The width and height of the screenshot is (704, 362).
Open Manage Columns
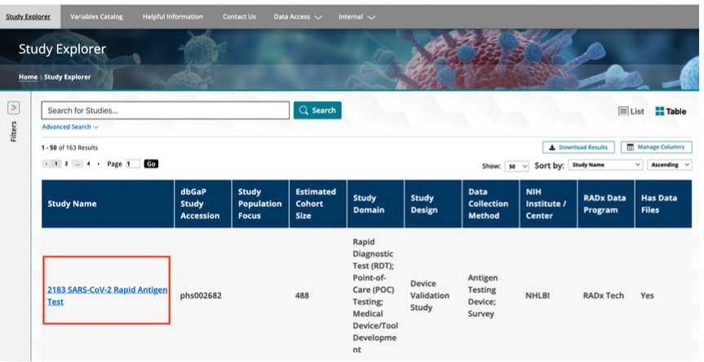click(656, 148)
